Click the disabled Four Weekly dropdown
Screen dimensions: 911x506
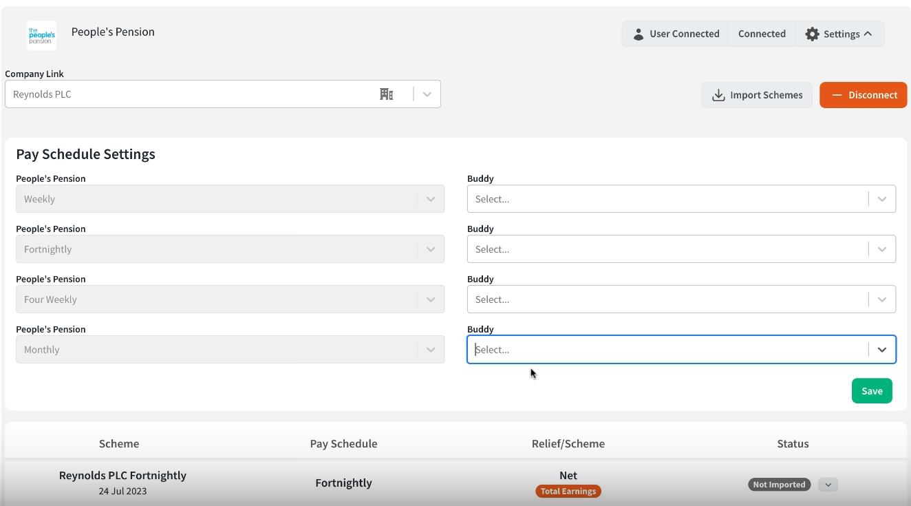coord(230,299)
